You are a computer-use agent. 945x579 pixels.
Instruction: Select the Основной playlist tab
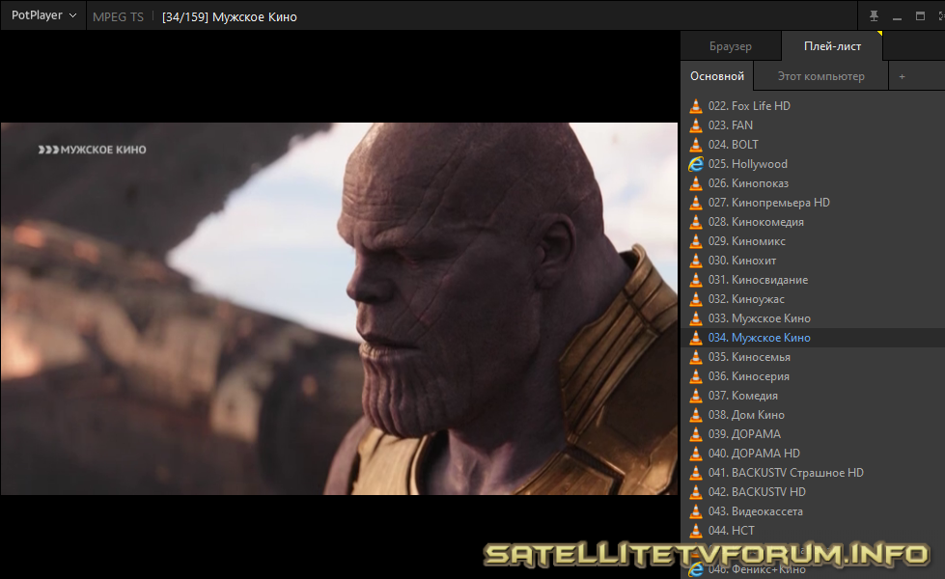pyautogui.click(x=717, y=76)
